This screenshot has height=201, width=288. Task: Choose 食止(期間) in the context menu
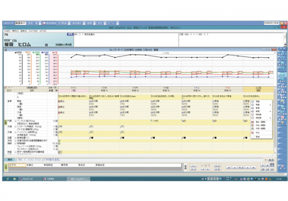point(261,122)
